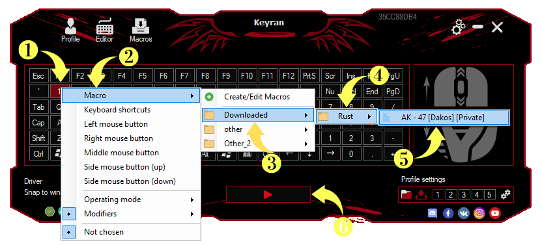Expand the Downloaded folder submenu
The width and height of the screenshot is (542, 245).
tap(258, 115)
